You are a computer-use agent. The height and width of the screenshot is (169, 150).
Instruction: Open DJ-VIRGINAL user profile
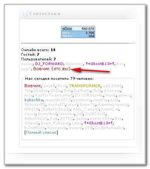click(x=89, y=95)
